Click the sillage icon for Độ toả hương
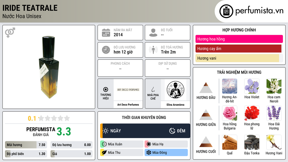288x162 pixels. point(153,50)
